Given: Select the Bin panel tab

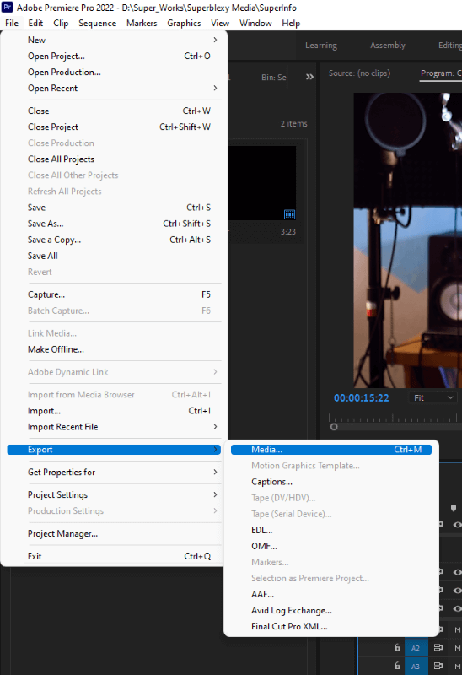Looking at the screenshot, I should click(274, 77).
